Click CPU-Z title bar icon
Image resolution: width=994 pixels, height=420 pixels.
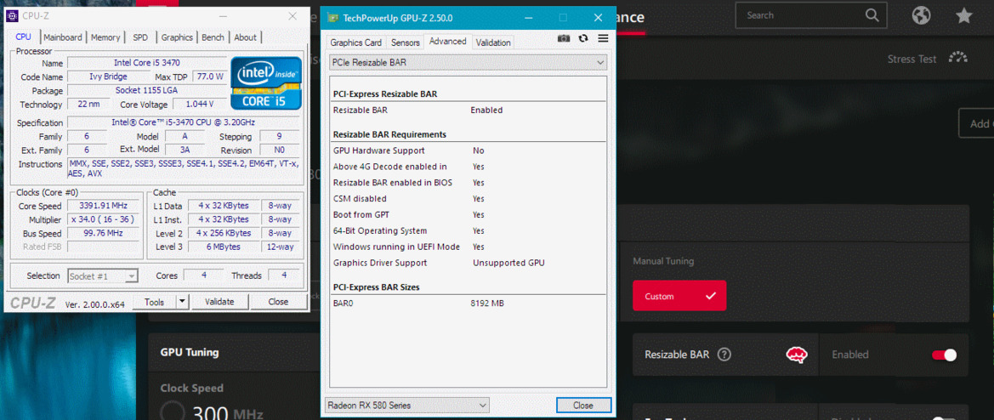(13, 16)
